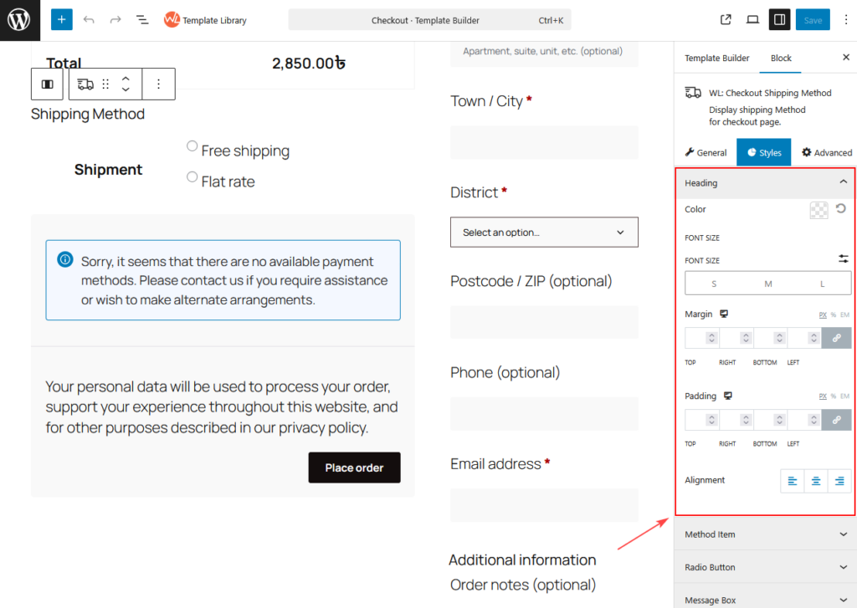Expand the Radio Button section
857x608 pixels.
[x=765, y=567]
